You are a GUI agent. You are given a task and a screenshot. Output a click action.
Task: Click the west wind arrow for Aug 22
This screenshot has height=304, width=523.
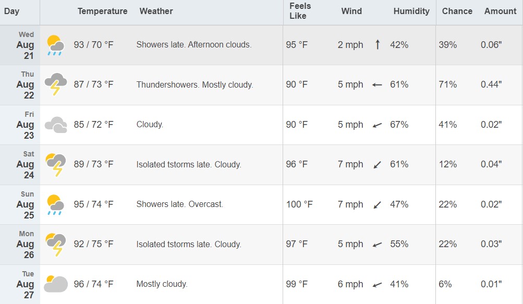[377, 85]
